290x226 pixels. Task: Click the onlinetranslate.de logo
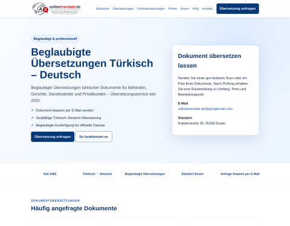click(56, 8)
